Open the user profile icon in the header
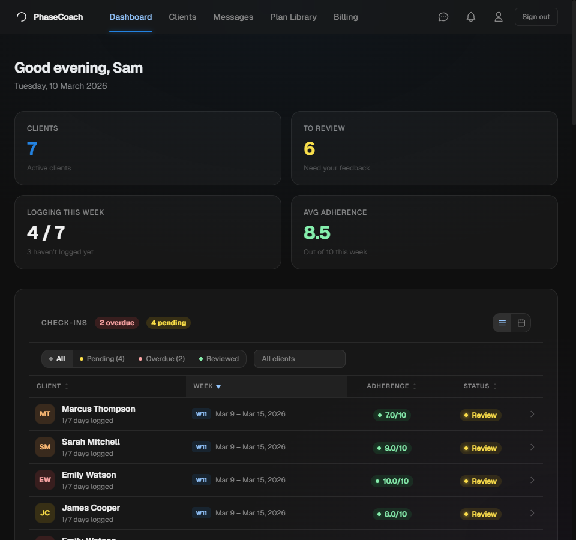This screenshot has width=576, height=540. (x=499, y=17)
